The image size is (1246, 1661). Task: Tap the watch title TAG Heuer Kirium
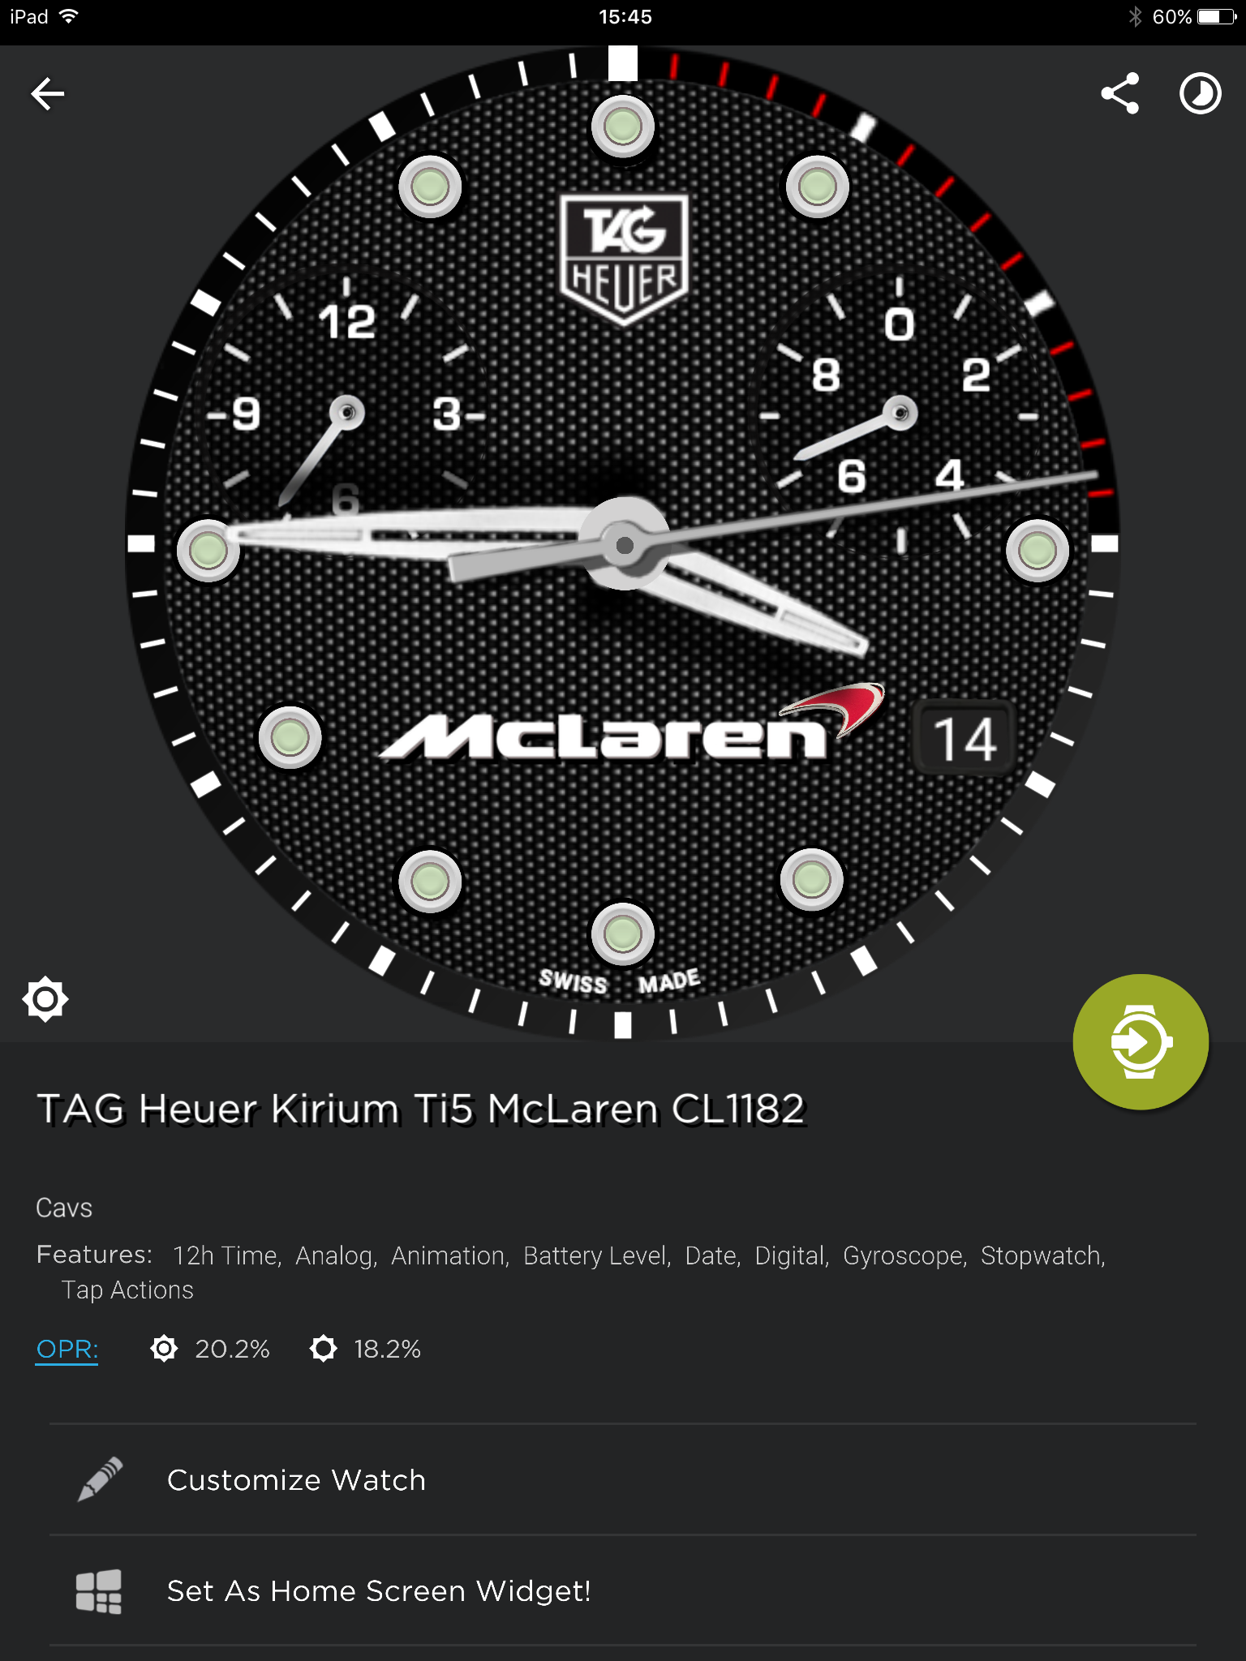pyautogui.click(x=421, y=1109)
